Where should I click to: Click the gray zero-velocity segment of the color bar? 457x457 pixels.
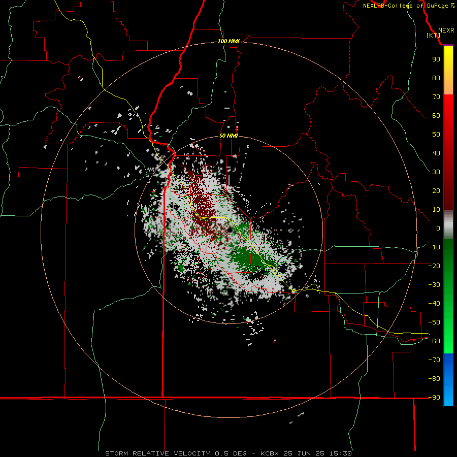tap(448, 225)
